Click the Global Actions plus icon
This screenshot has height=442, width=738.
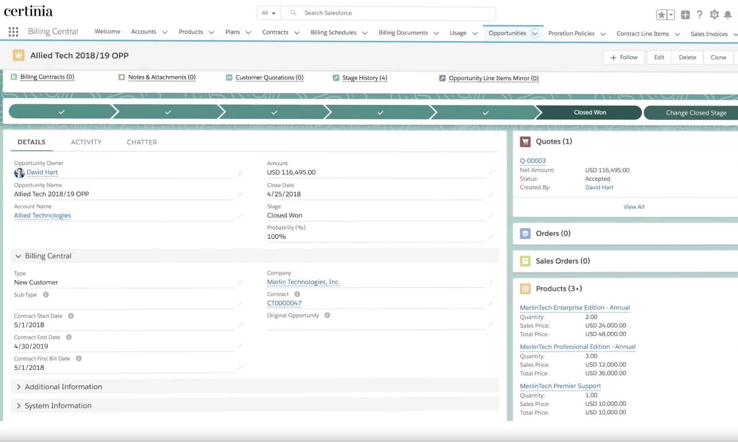click(x=685, y=15)
